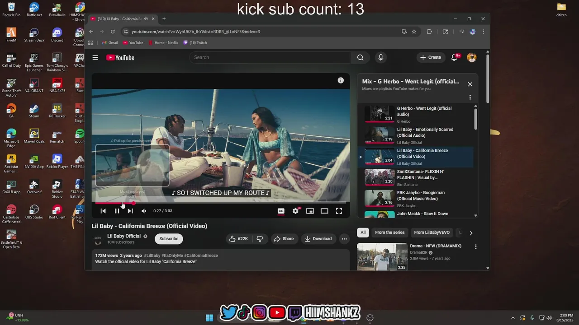Open the OBS Studio desktop shortcut

click(34, 212)
